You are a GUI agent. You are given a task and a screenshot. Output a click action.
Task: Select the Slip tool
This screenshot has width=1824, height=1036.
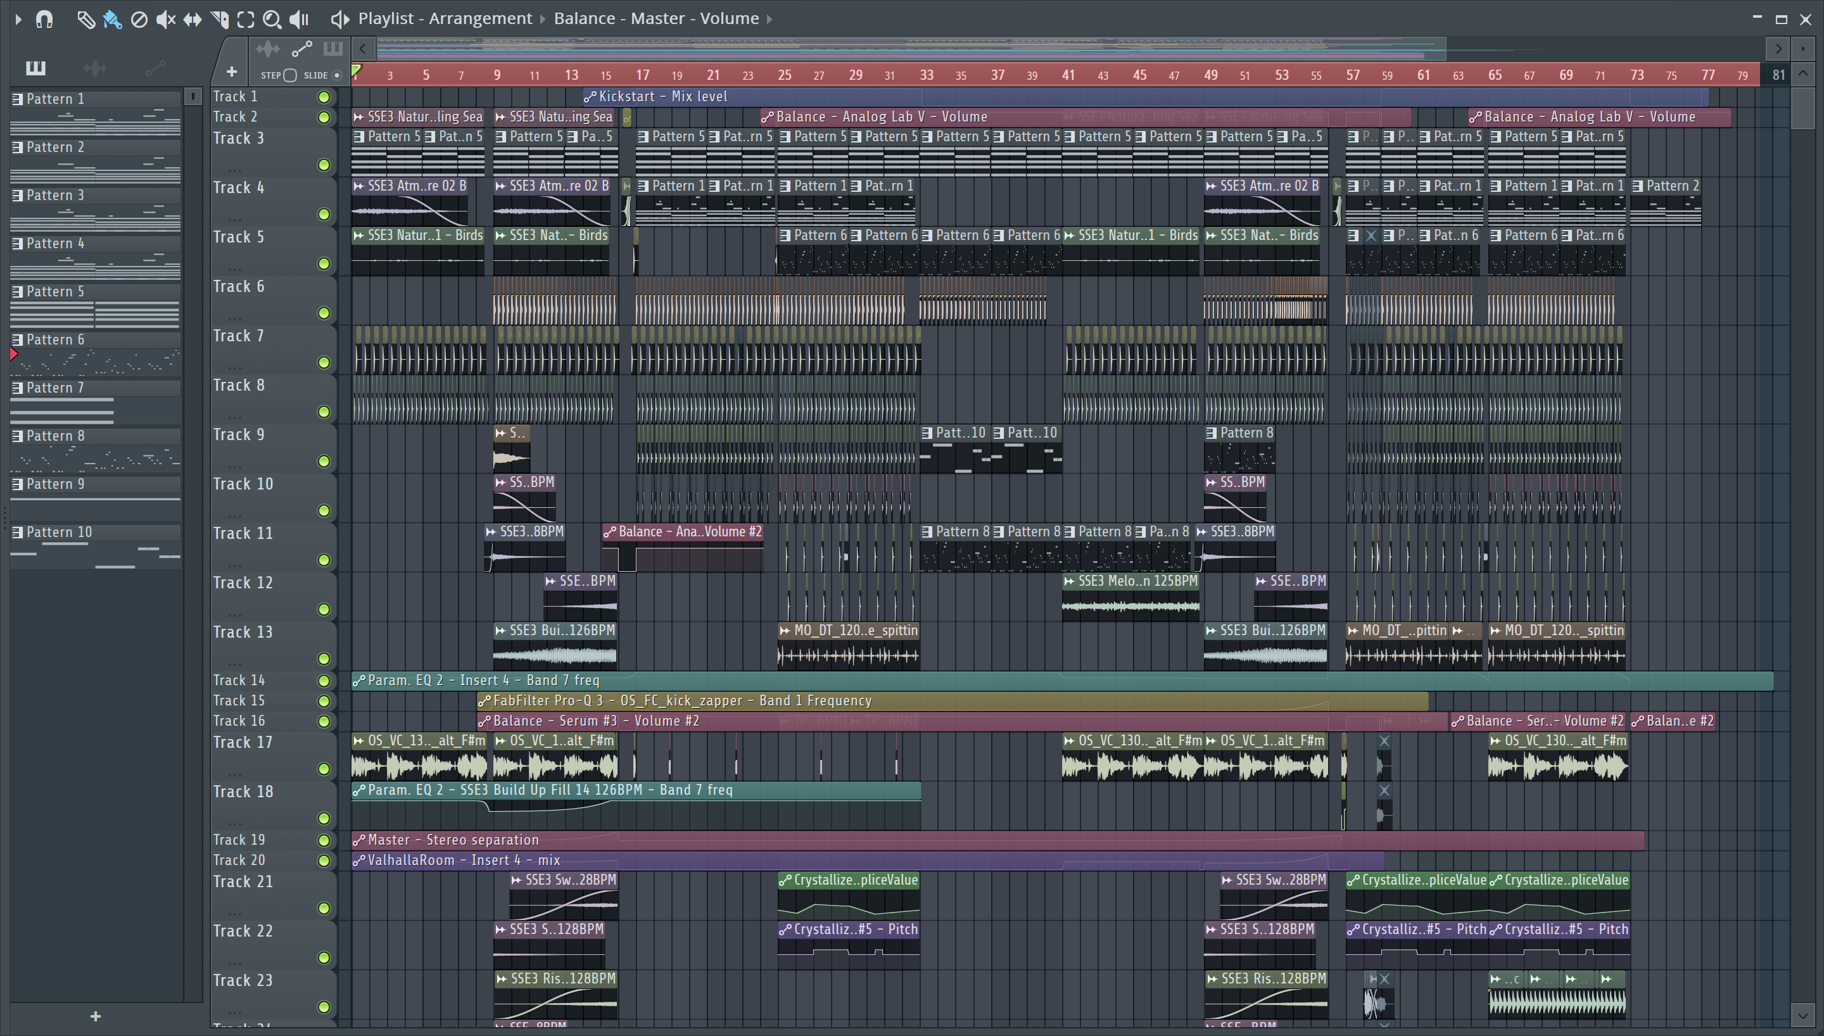(192, 19)
